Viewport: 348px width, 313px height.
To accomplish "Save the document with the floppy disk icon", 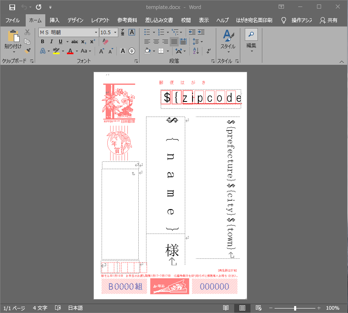I will 12,7.
